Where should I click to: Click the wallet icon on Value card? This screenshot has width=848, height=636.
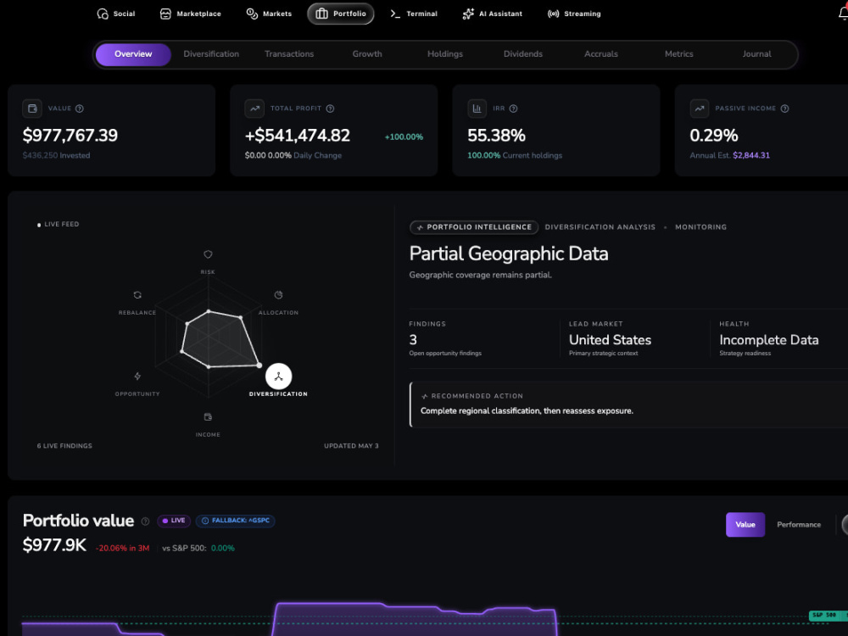coord(32,109)
